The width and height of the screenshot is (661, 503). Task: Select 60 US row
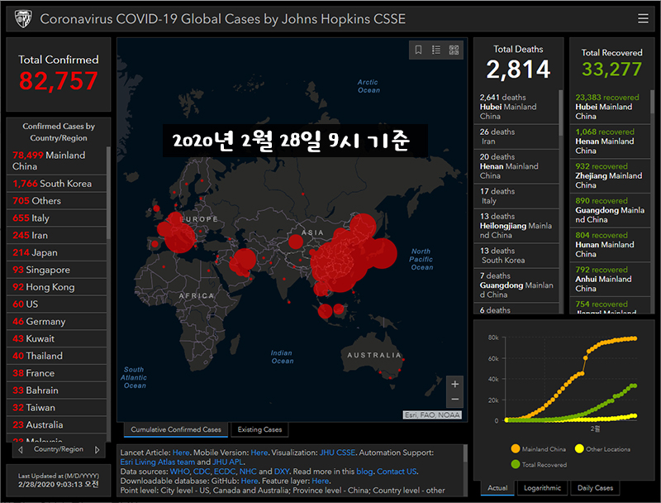56,304
